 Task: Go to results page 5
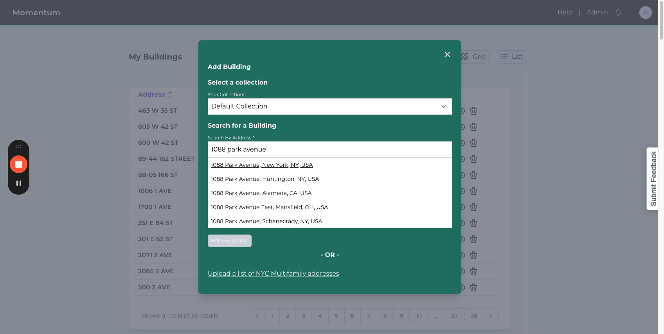[336, 316]
